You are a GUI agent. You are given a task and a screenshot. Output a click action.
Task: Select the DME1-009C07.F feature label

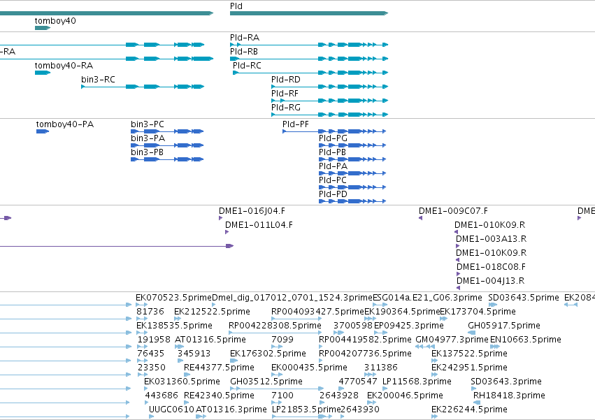(454, 211)
